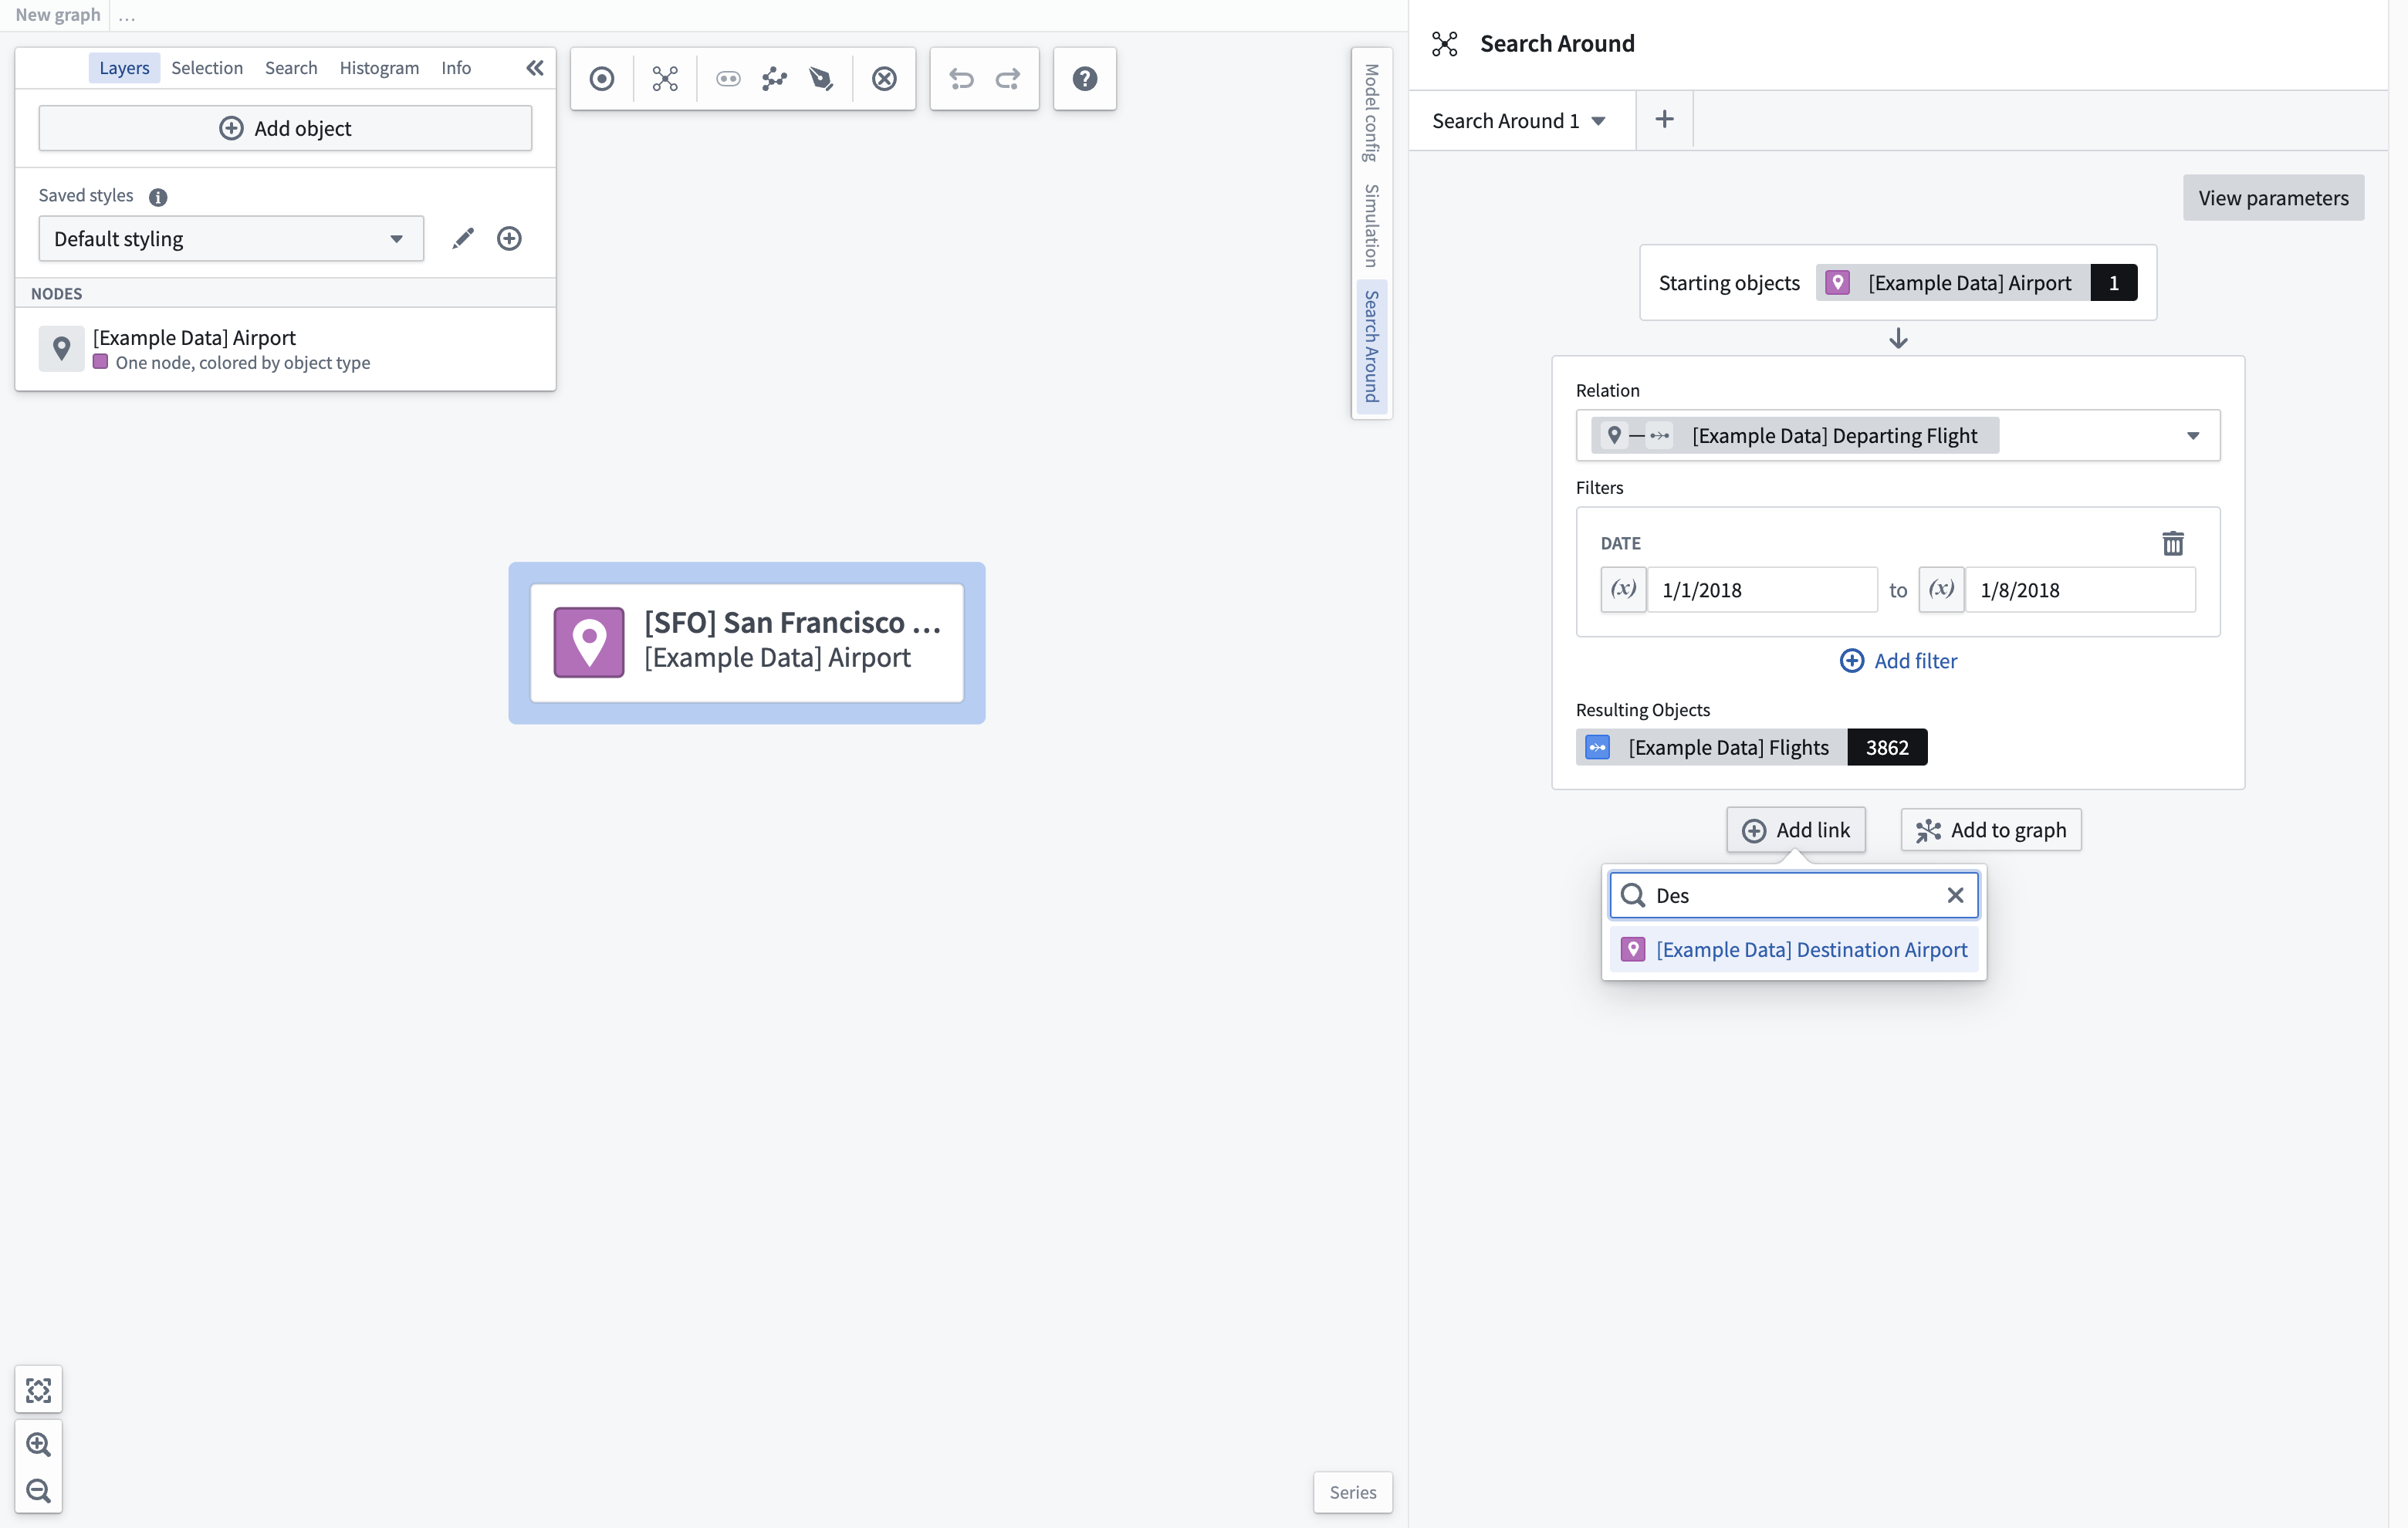Select Destination Airport search result

coord(1794,949)
